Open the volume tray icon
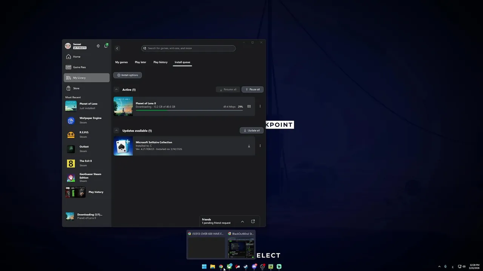483x271 pixels. click(464, 266)
